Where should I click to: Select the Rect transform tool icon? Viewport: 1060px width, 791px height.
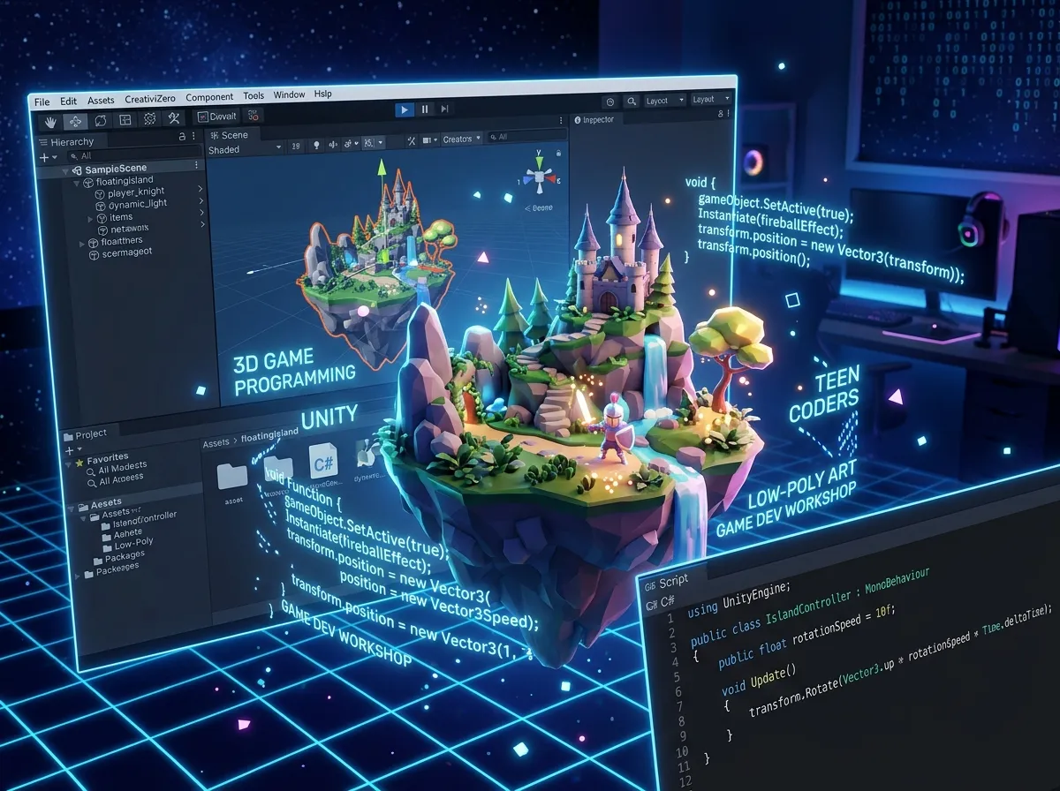(x=125, y=119)
